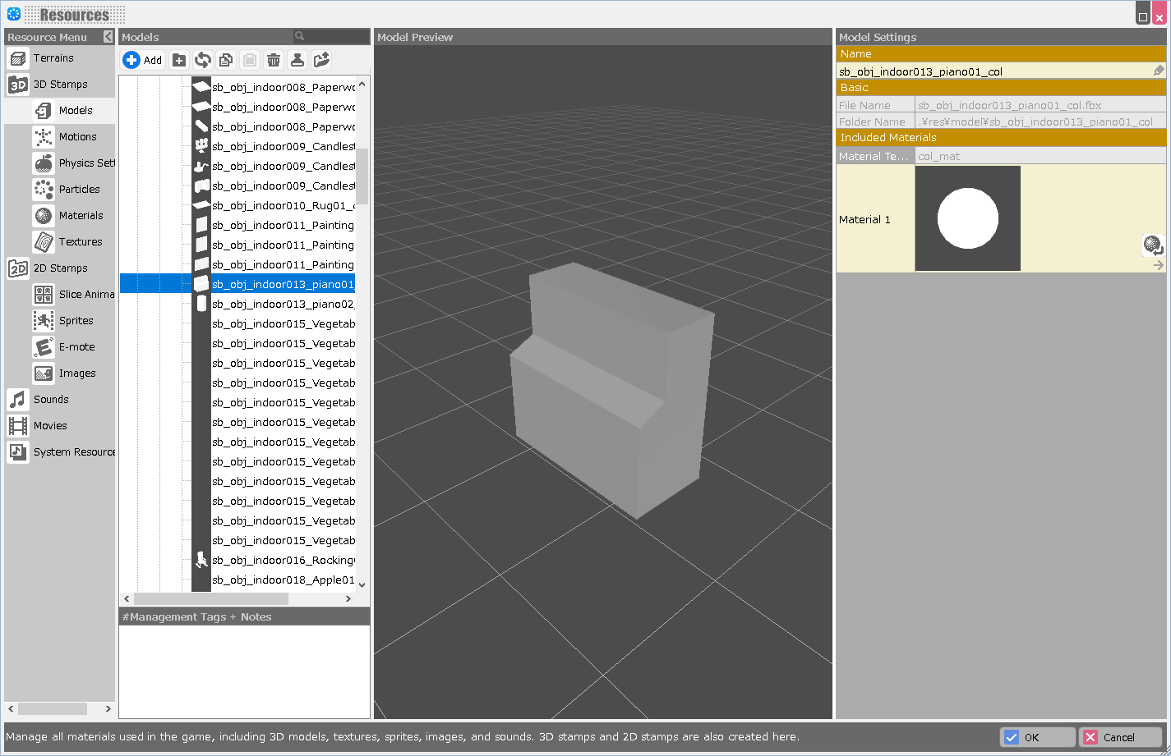Click the pencil edit icon in Name field
The height and width of the screenshot is (756, 1171).
click(x=1158, y=71)
